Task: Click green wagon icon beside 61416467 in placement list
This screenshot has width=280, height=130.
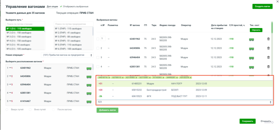Action: click(89, 101)
